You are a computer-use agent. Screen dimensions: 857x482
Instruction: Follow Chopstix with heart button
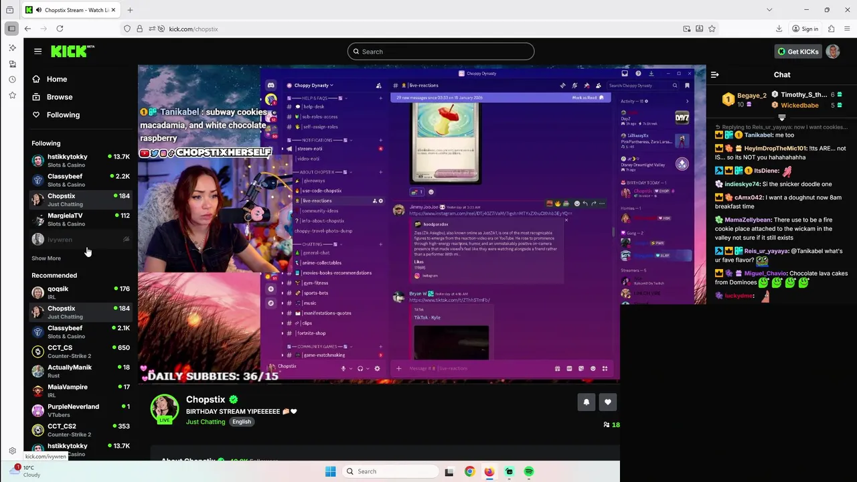point(608,402)
